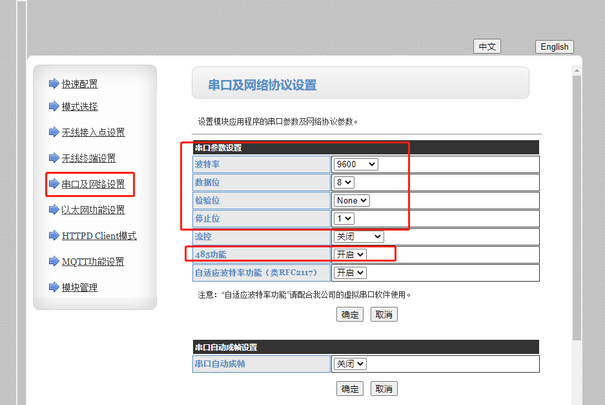Open the 流控 flow control dropdown

tap(359, 236)
